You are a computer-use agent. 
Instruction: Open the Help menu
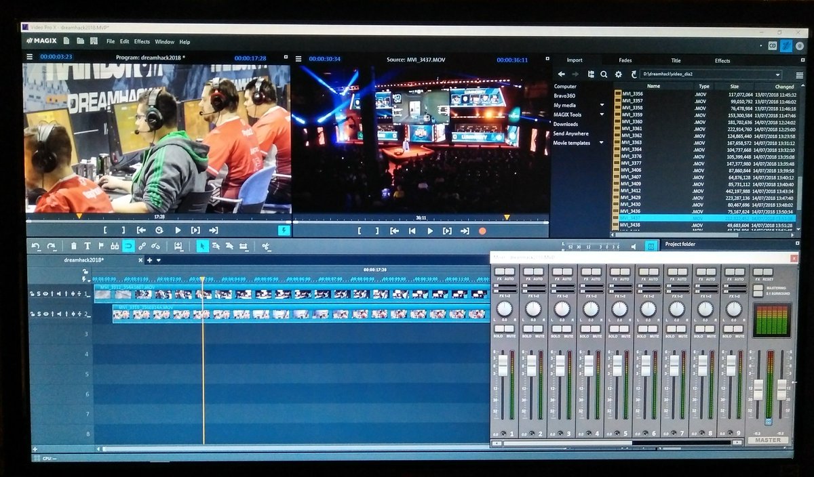click(185, 41)
